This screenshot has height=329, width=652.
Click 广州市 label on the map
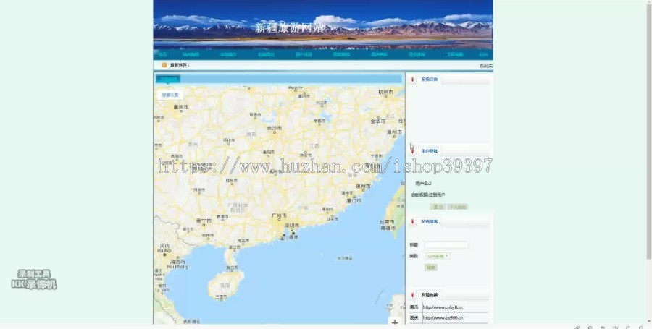point(279,216)
